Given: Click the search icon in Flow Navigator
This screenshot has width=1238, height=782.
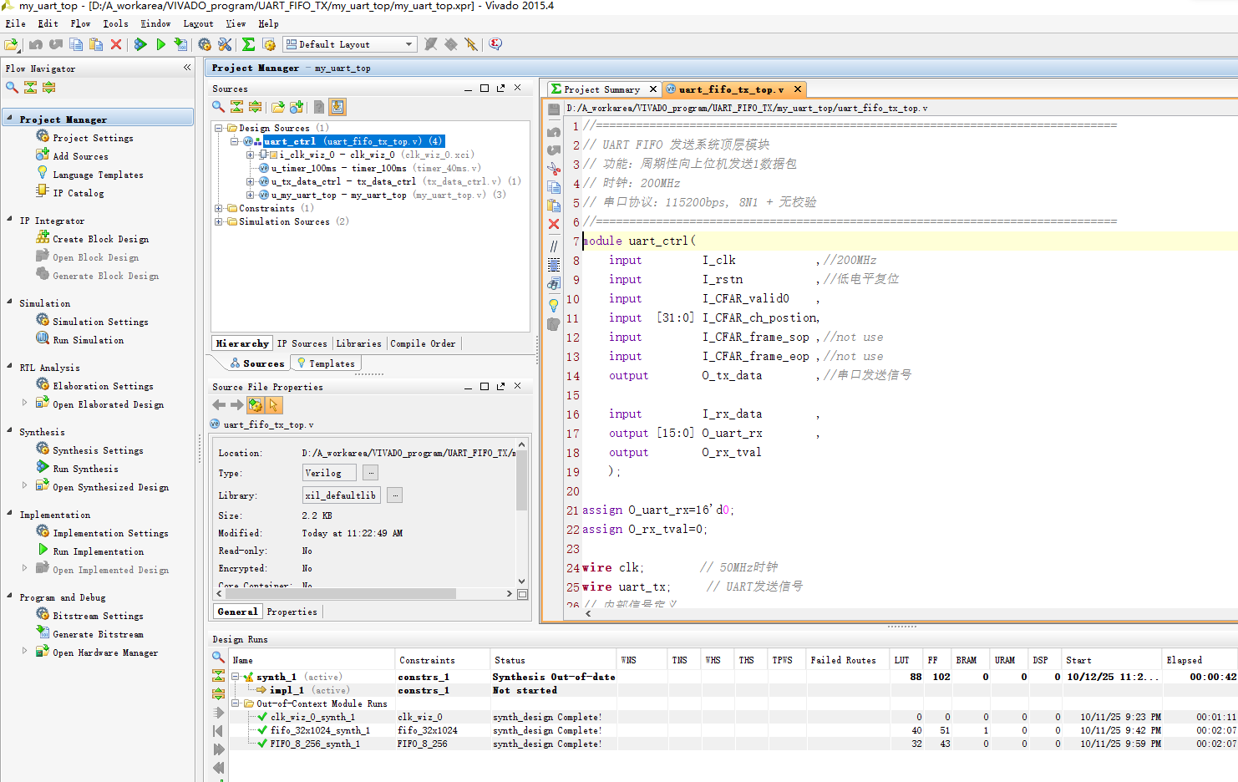Looking at the screenshot, I should [x=12, y=87].
